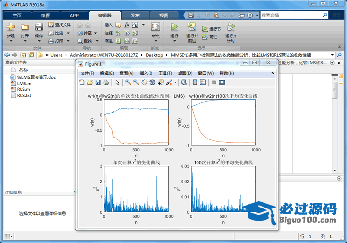This screenshot has height=243, width=347.
Task: Click in the 搜索文档 search box
Action: [x=291, y=15]
